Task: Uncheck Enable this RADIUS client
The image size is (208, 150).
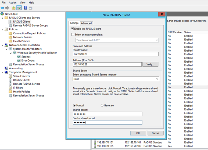Action: [x=72, y=29]
